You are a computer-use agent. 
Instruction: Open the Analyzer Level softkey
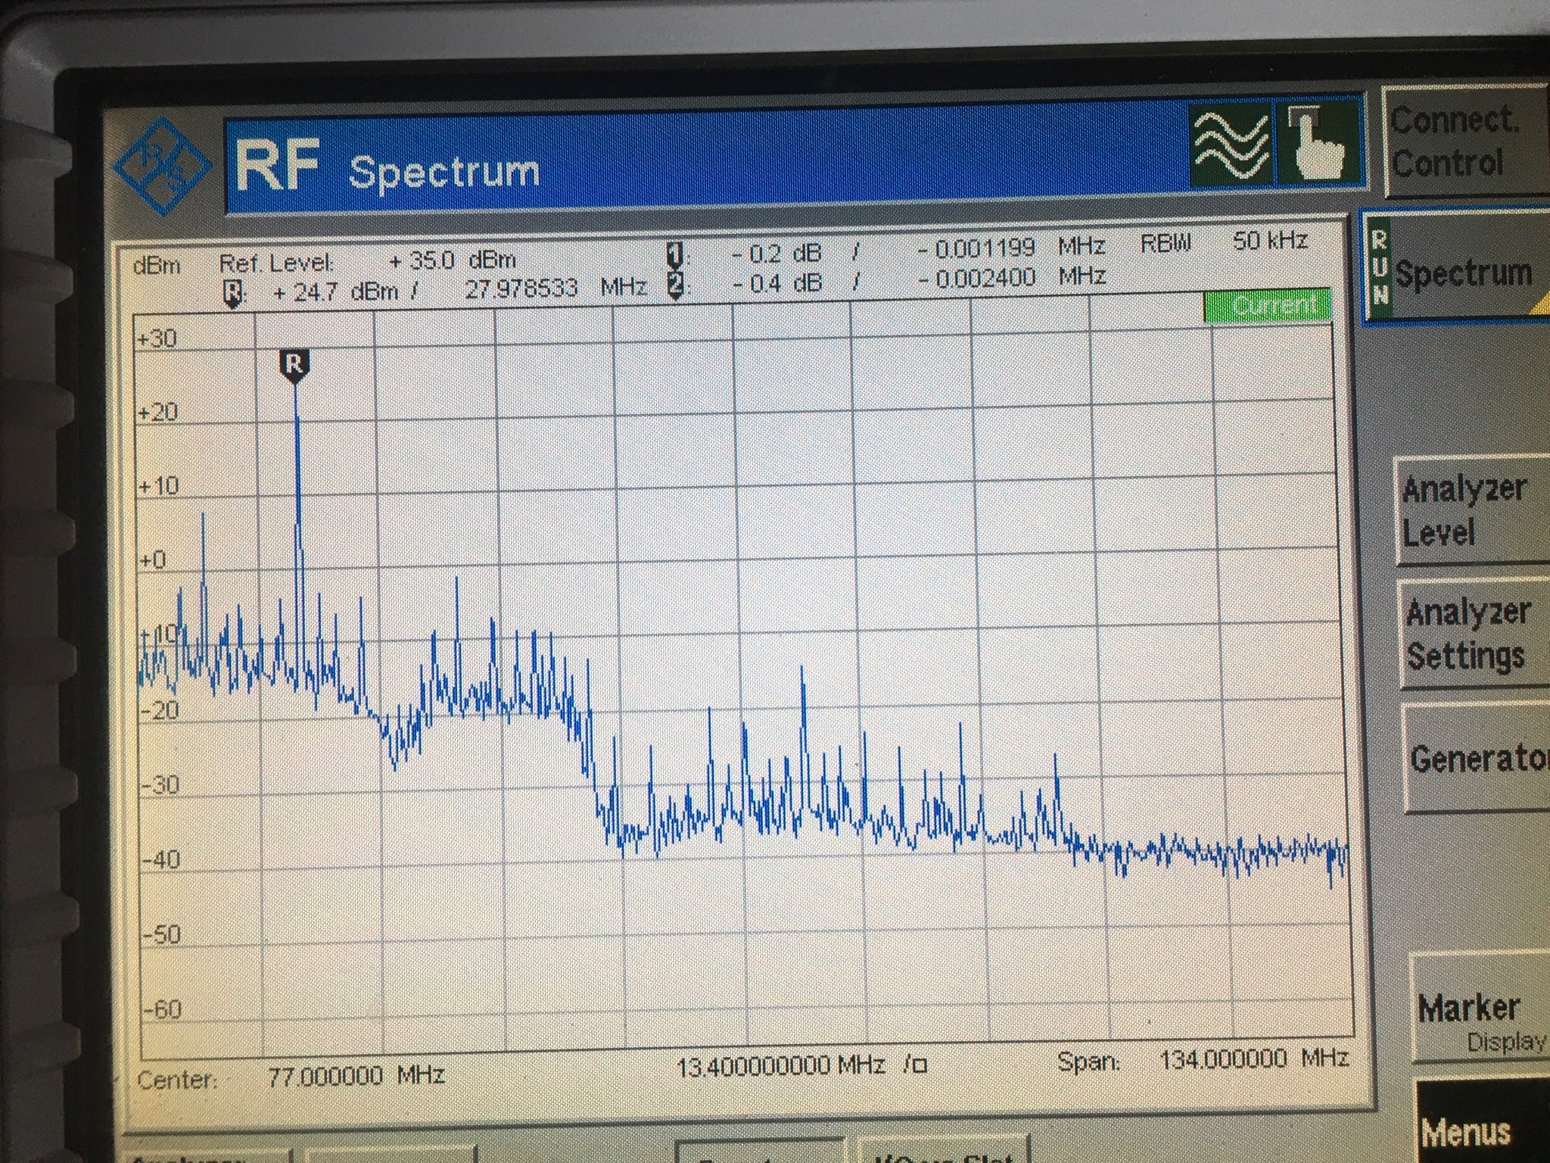click(1473, 510)
